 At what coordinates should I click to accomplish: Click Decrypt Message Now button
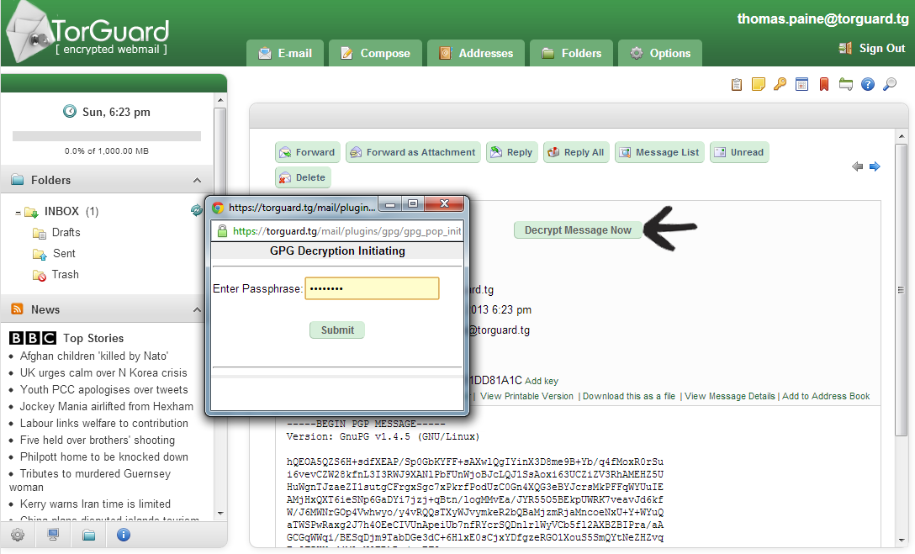click(x=578, y=230)
